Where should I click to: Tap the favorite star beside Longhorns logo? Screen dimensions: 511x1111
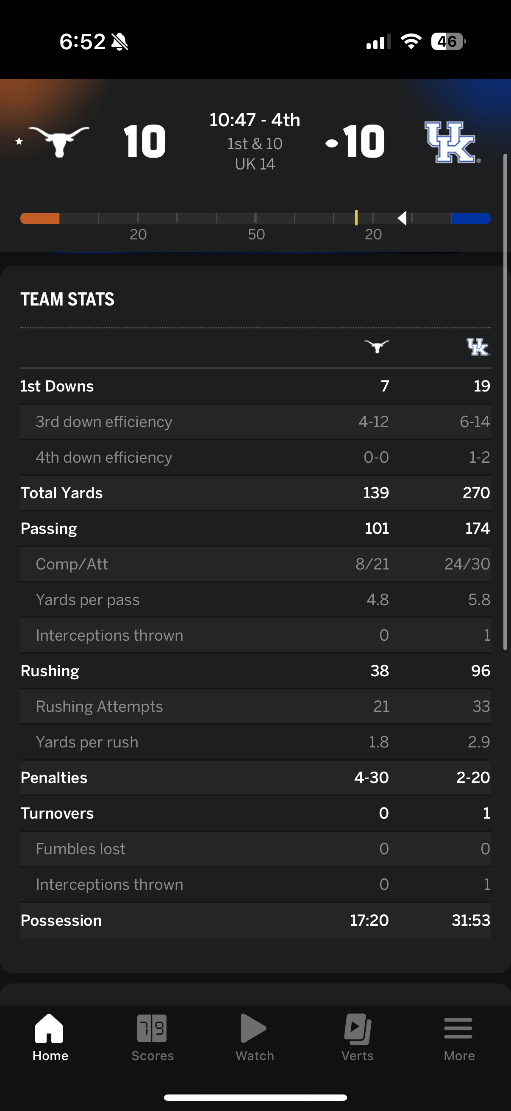pyautogui.click(x=19, y=141)
